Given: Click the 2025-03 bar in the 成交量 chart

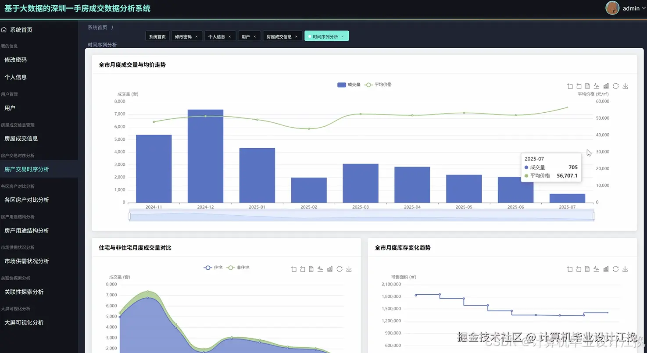Looking at the screenshot, I should 361,183.
